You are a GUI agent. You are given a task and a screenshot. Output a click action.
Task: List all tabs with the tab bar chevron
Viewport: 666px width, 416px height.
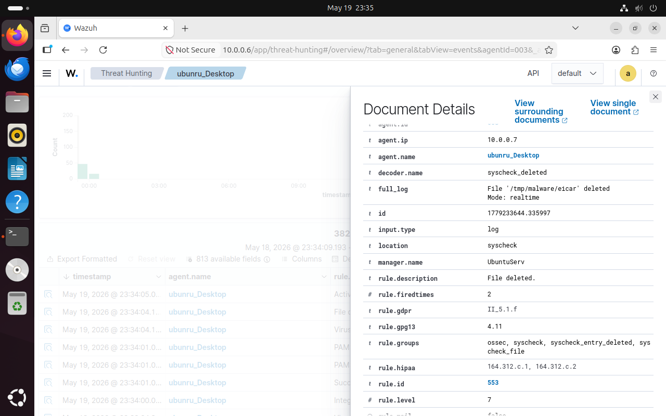pyautogui.click(x=575, y=28)
